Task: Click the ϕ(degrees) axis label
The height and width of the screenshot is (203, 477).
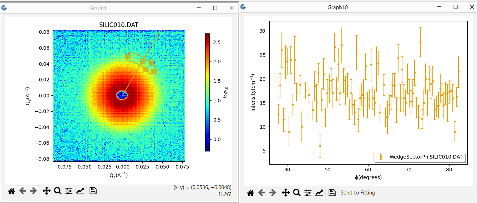Action: click(368, 177)
